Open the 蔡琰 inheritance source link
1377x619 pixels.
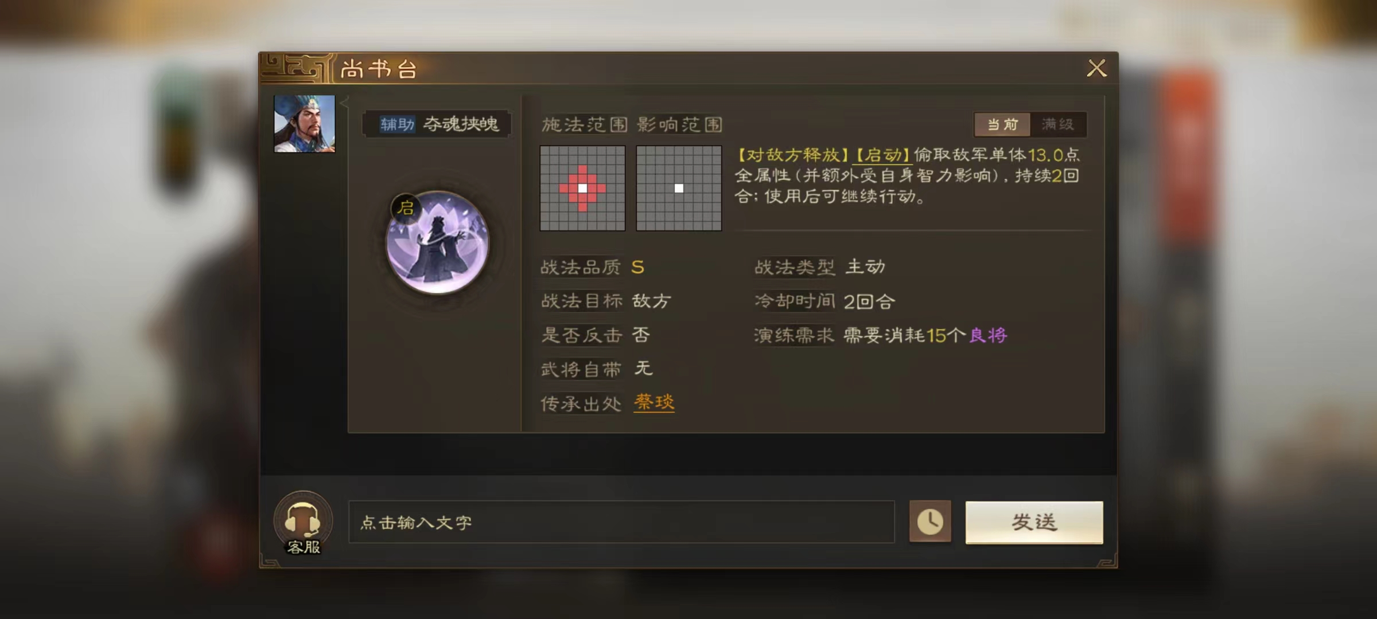coord(654,402)
